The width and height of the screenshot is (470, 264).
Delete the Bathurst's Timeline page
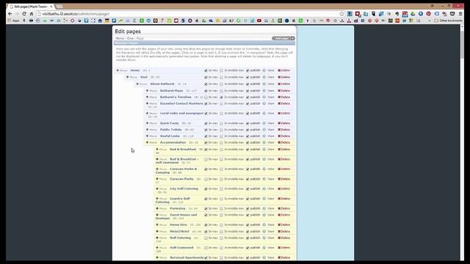tap(284, 98)
